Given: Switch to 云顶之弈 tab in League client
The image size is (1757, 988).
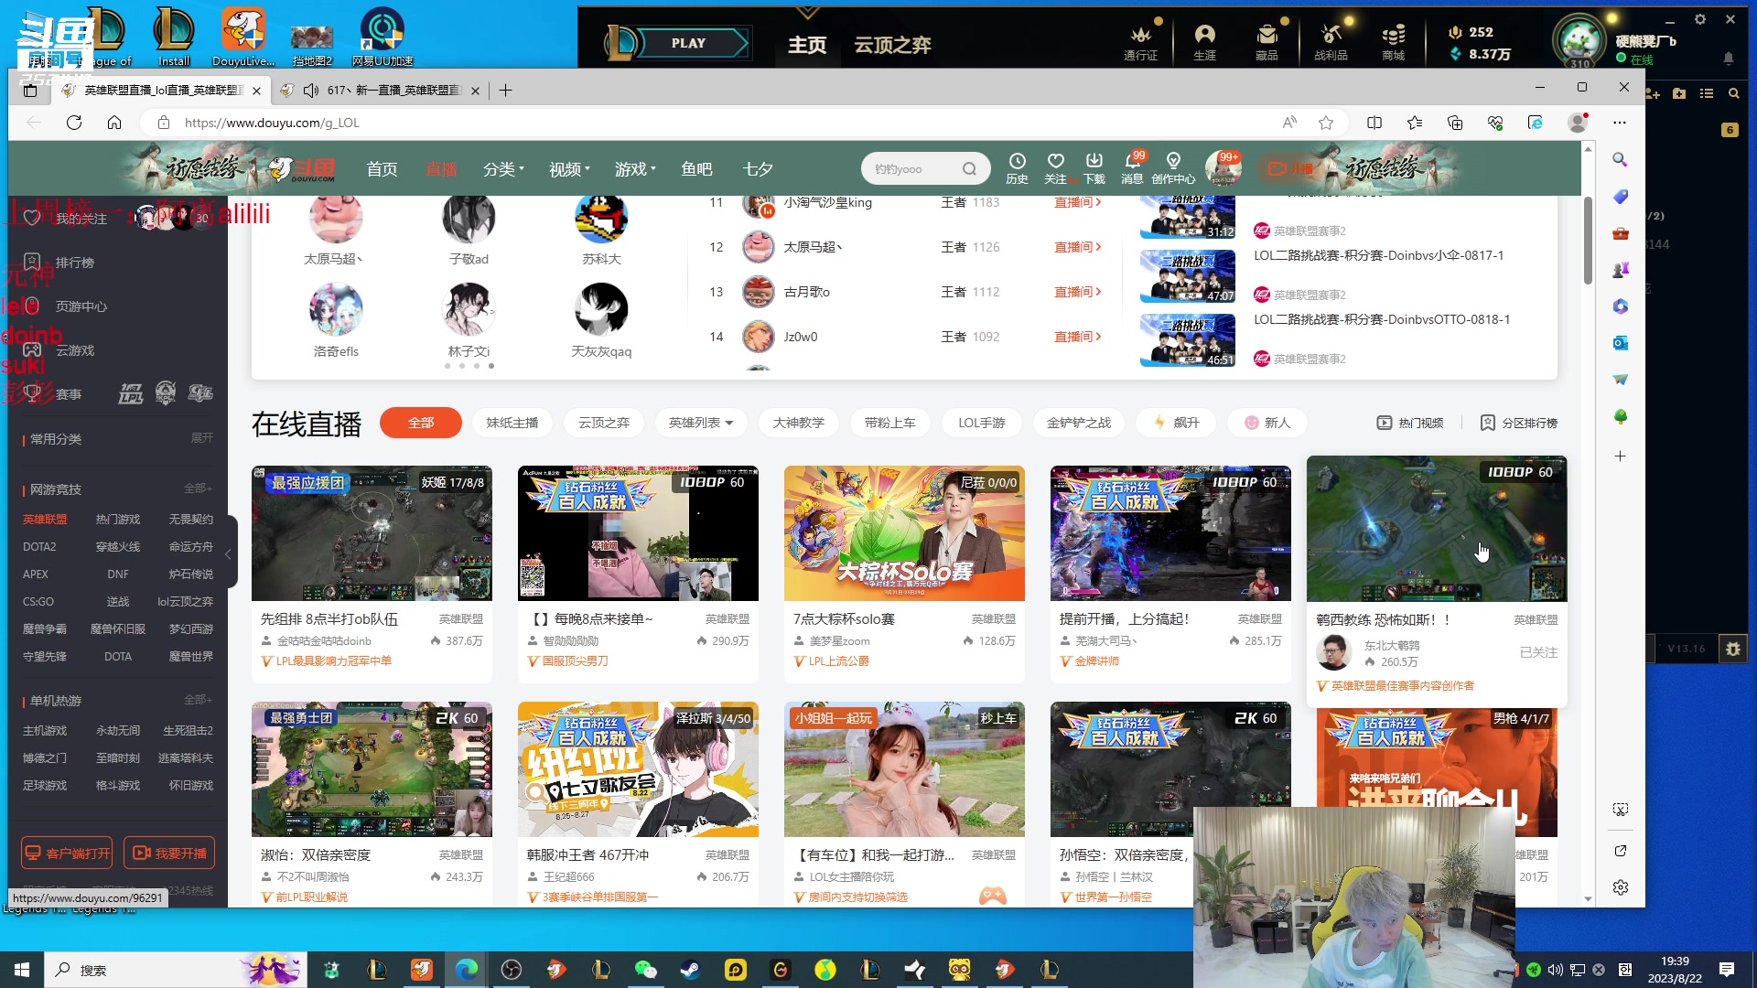Looking at the screenshot, I should click(x=892, y=45).
